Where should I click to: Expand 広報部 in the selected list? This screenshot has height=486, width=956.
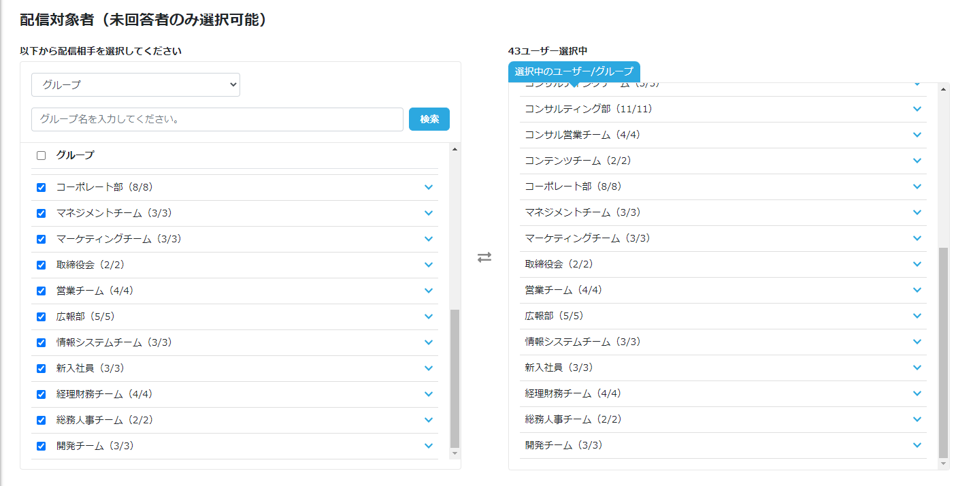pyautogui.click(x=917, y=316)
